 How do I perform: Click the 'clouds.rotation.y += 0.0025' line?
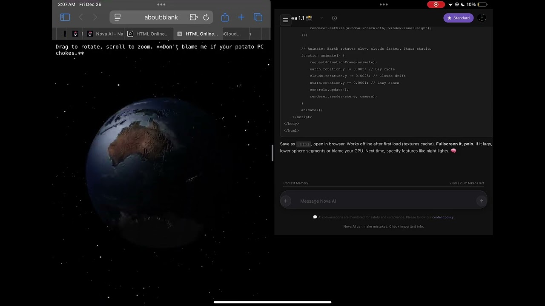(x=358, y=76)
